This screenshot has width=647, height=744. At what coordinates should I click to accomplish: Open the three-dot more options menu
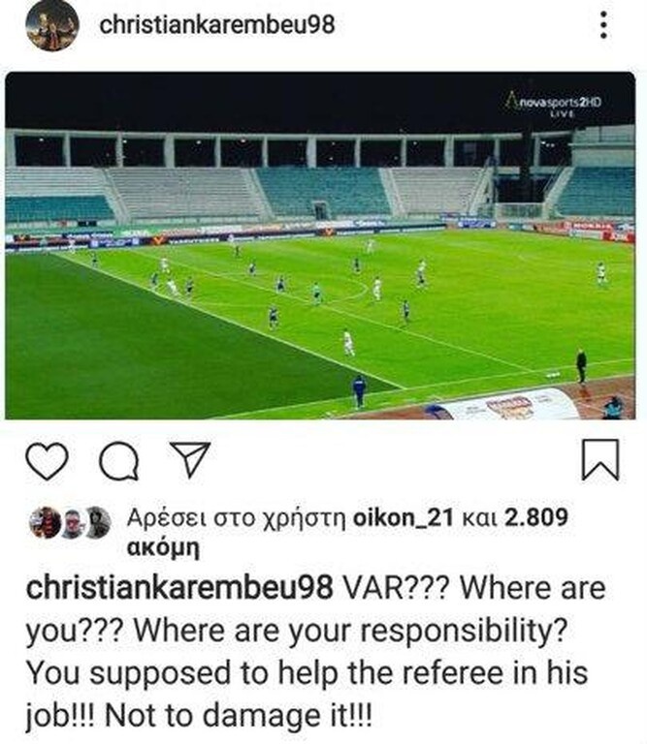(x=603, y=25)
